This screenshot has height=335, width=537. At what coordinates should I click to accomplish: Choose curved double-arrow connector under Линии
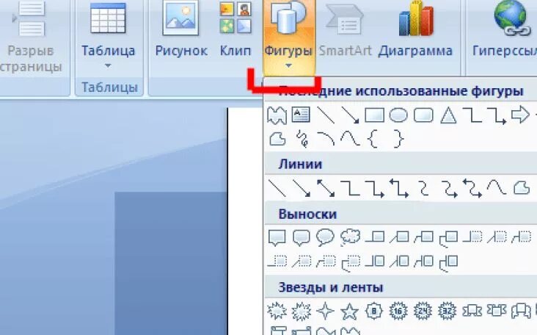coord(472,188)
